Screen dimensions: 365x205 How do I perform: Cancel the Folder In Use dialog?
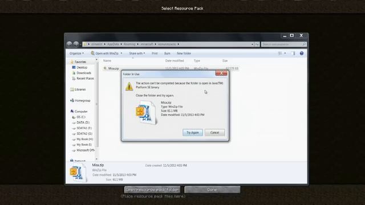click(214, 133)
